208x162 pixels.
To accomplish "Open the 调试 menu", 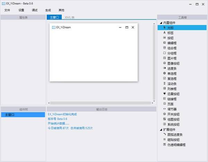I will click(35, 10).
